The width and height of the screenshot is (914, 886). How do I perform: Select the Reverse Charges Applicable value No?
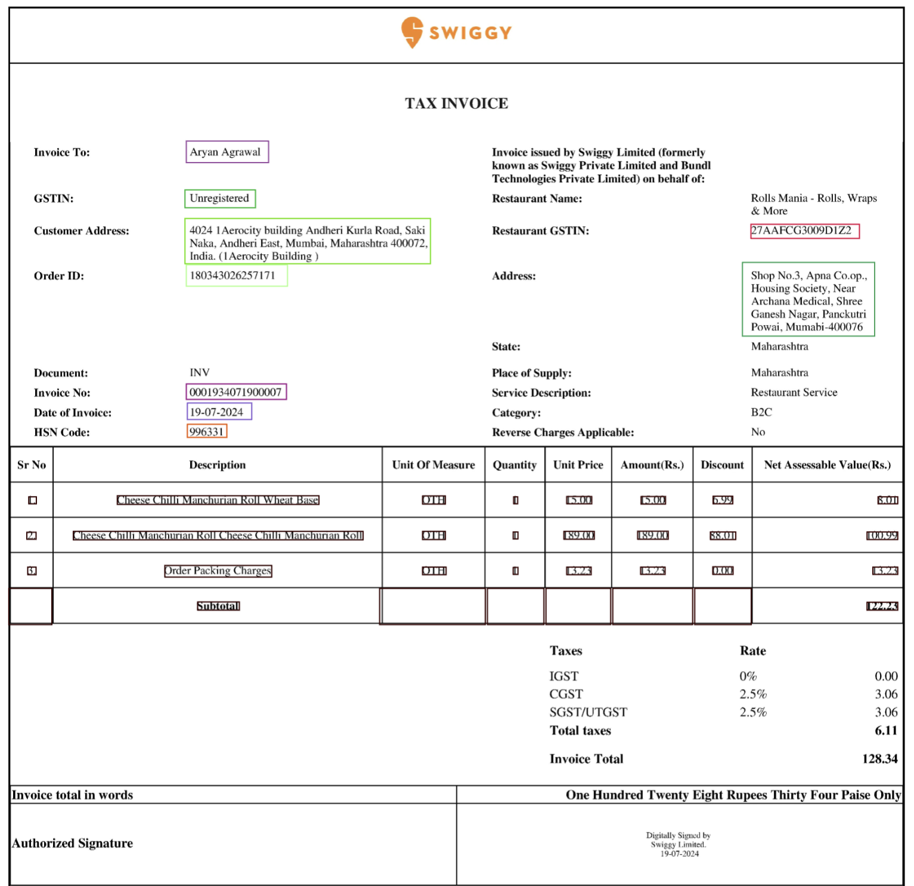point(757,432)
